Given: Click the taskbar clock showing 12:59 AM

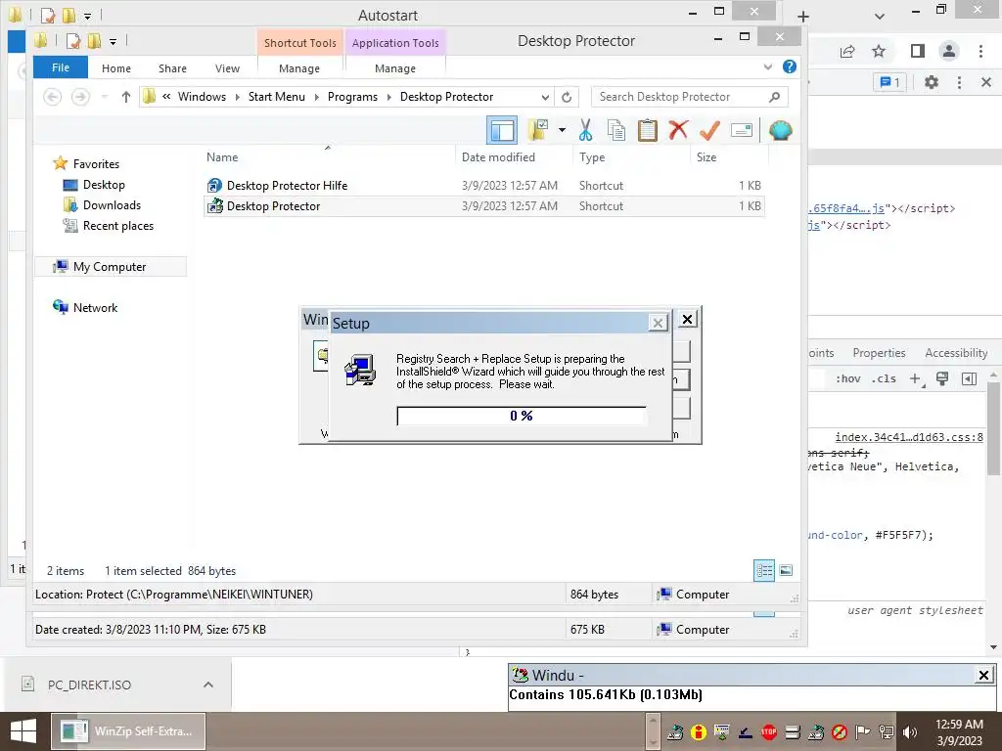Looking at the screenshot, I should click(959, 731).
